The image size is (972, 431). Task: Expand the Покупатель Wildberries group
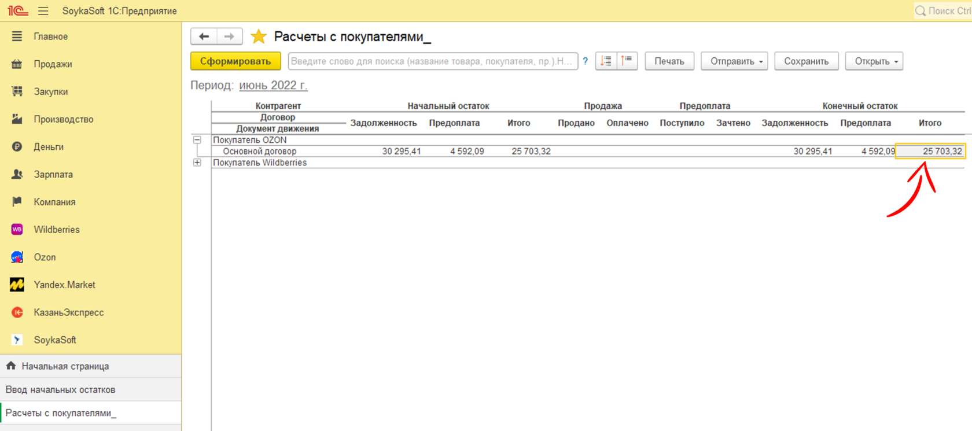click(x=197, y=163)
